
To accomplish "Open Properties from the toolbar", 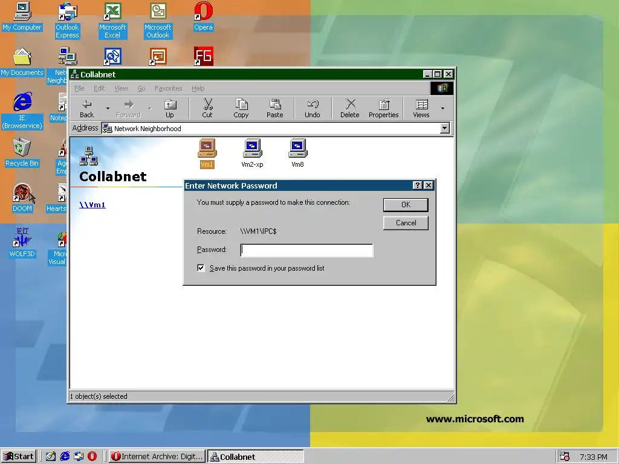I will tap(384, 108).
